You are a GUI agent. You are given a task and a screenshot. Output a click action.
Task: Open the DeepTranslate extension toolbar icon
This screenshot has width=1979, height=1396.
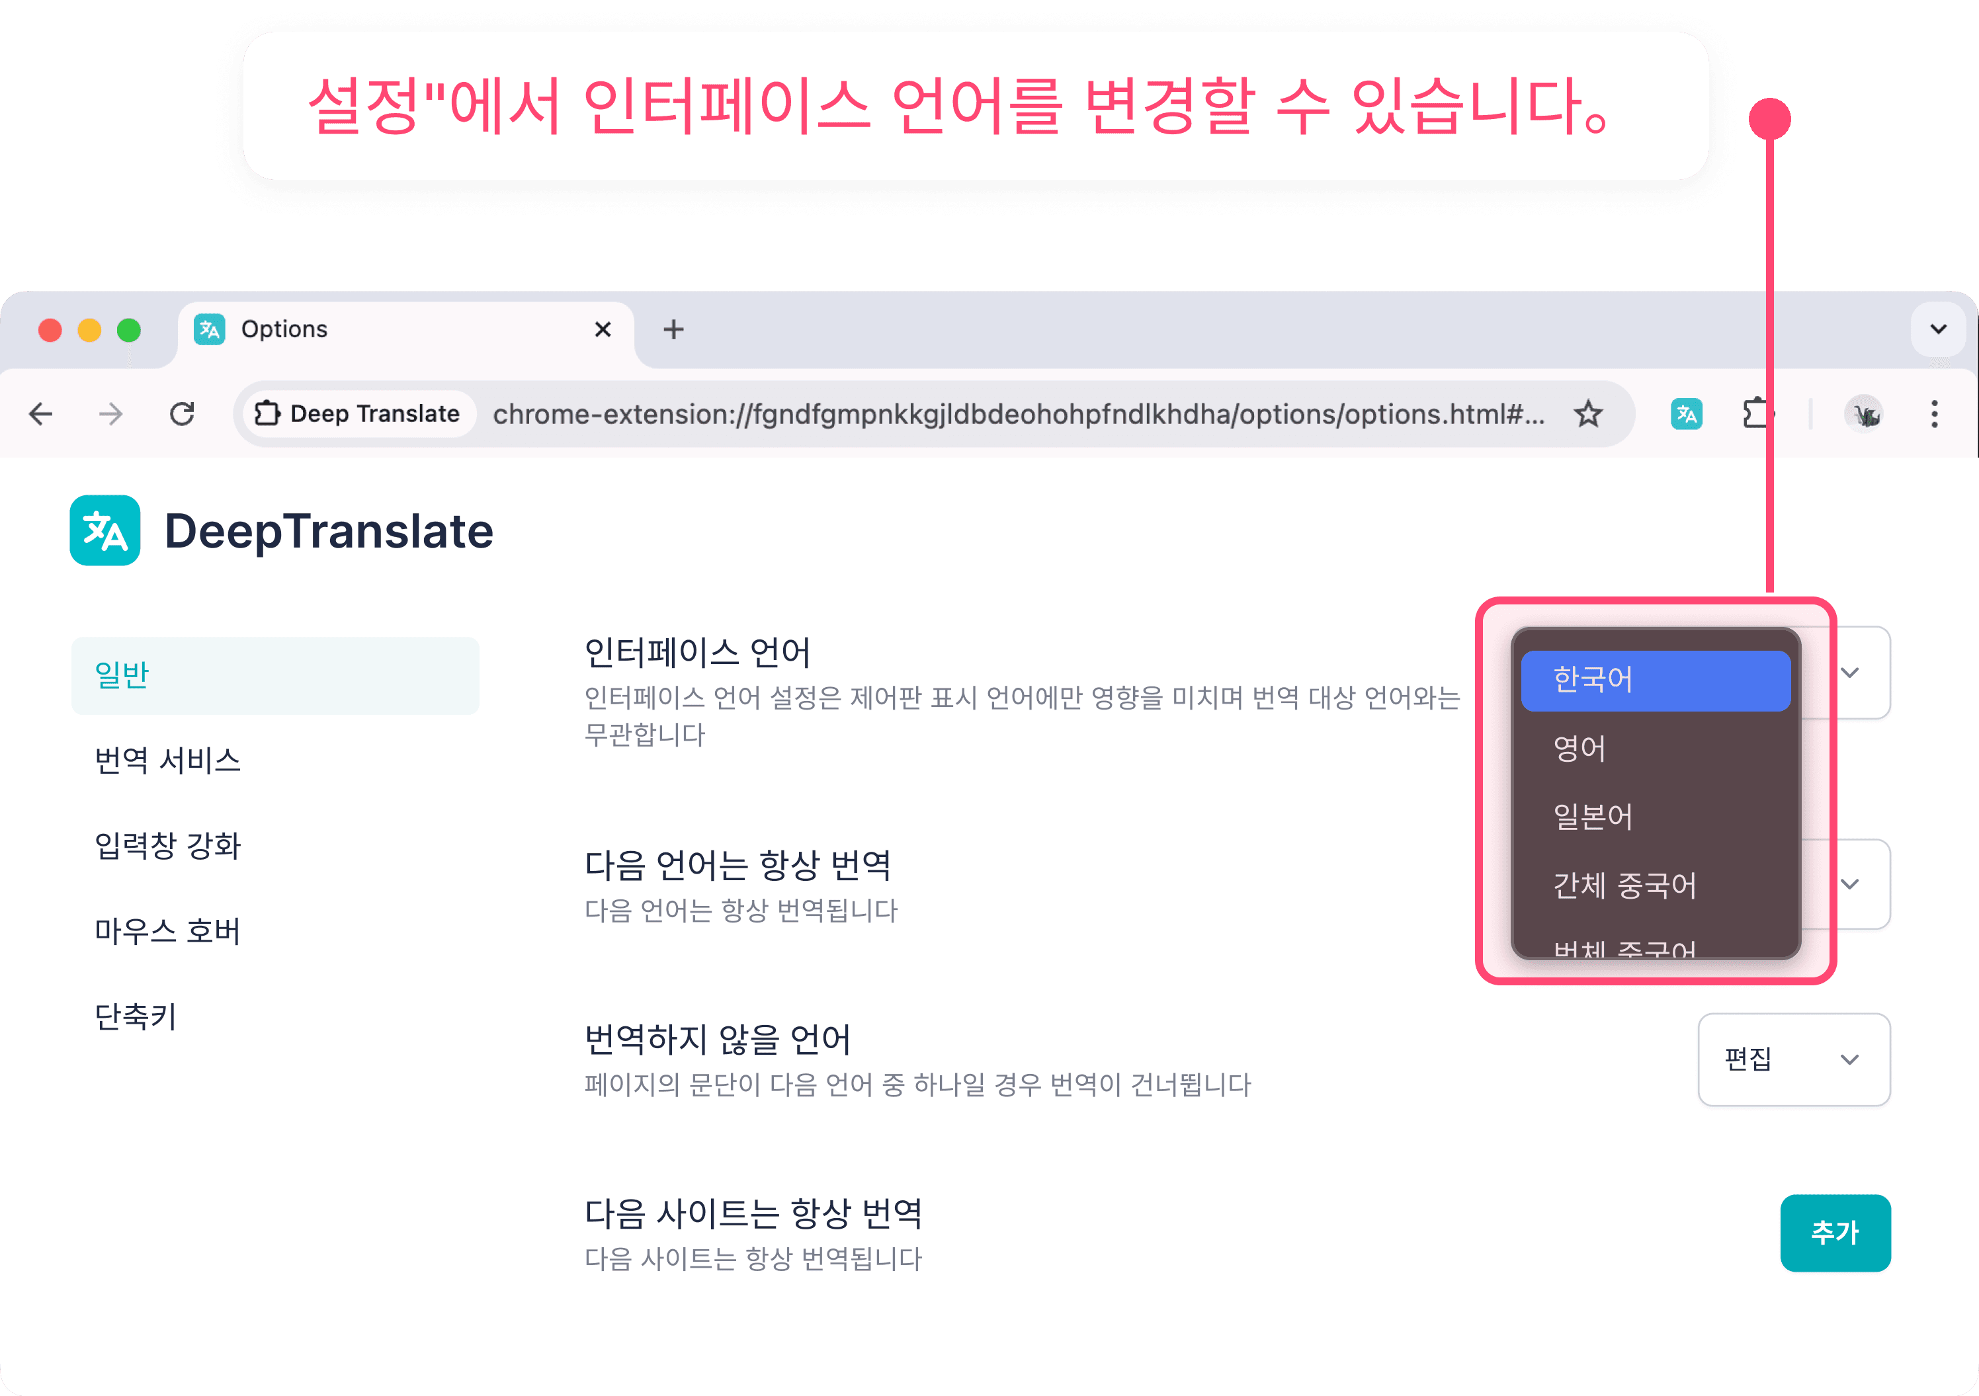[x=1686, y=415]
